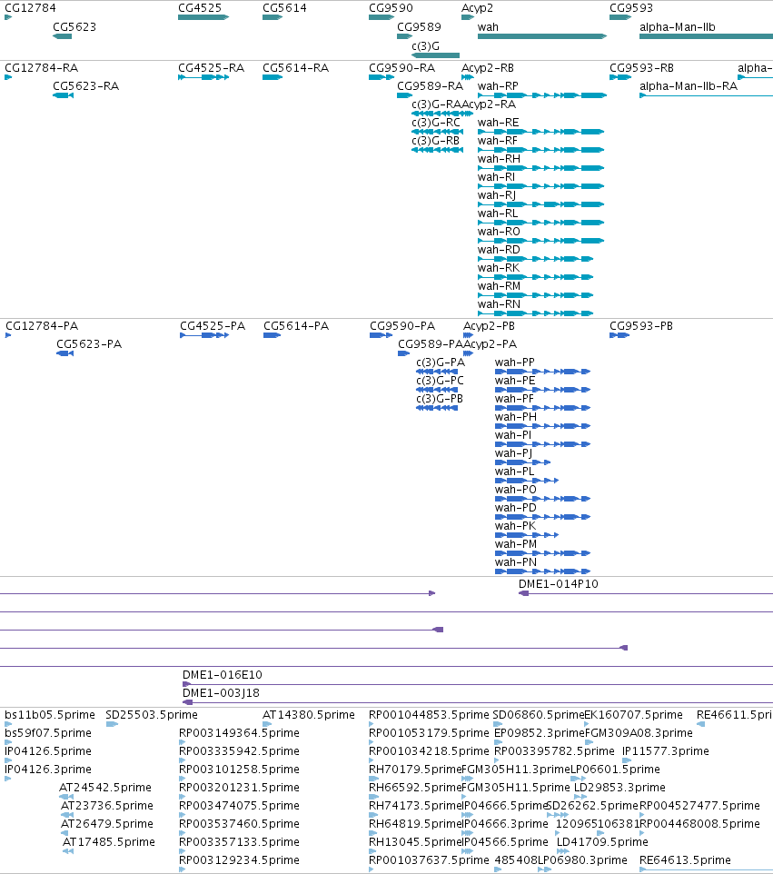This screenshot has width=773, height=874.
Task: Click transcript label wah-RJ
Action: pos(497,195)
